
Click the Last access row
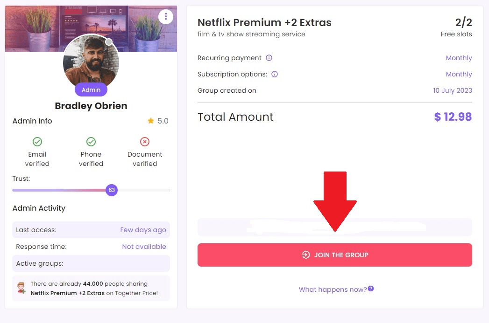[91, 230]
